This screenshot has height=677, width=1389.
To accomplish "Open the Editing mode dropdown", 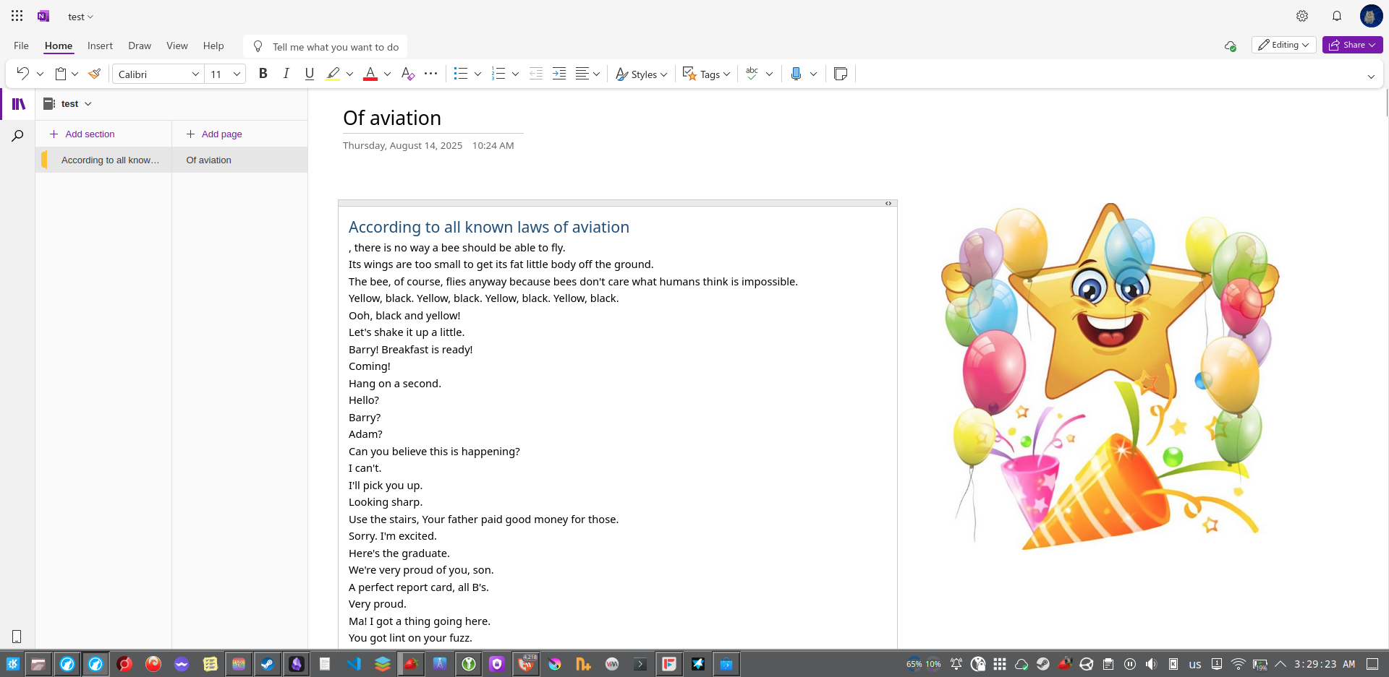I will [x=1284, y=45].
